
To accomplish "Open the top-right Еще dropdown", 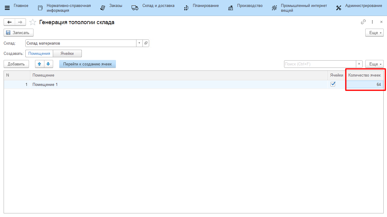I will (x=374, y=33).
